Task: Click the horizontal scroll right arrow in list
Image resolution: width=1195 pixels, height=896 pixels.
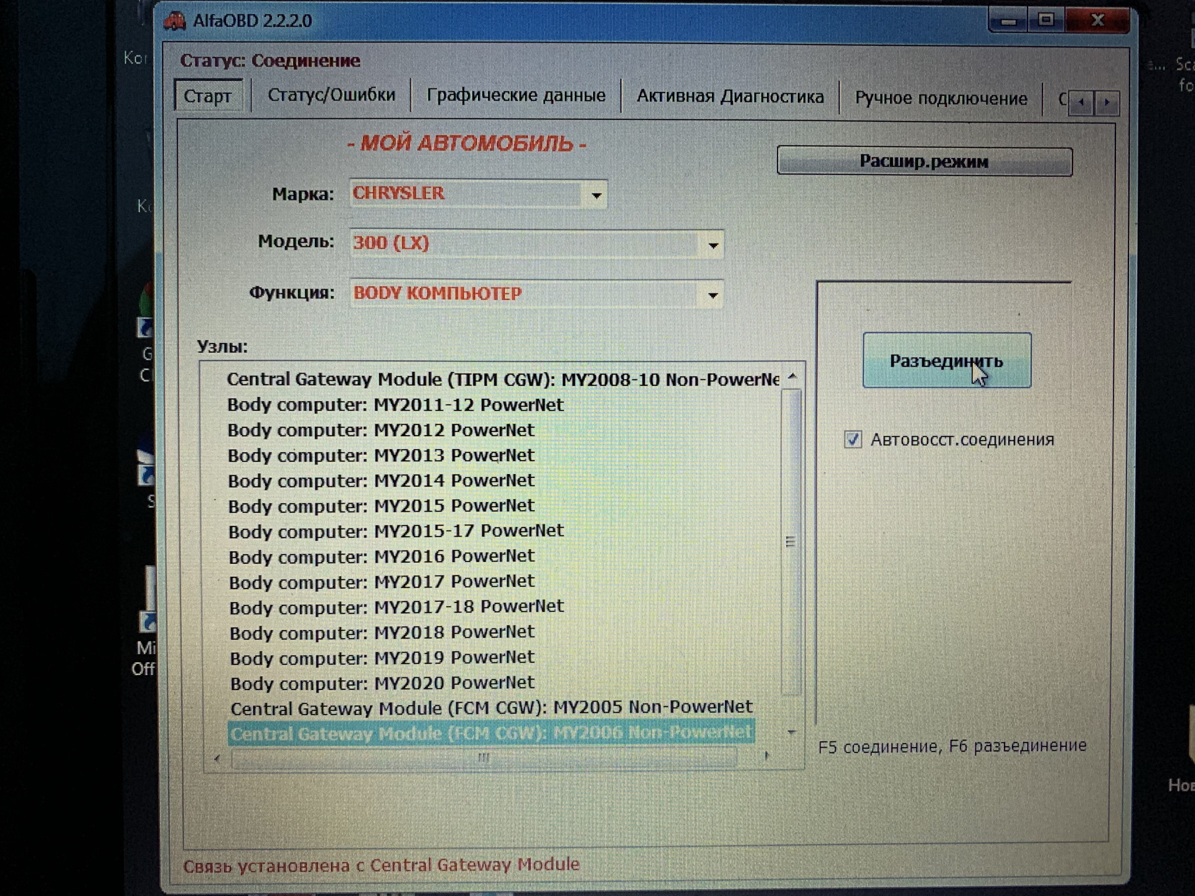Action: coord(766,755)
